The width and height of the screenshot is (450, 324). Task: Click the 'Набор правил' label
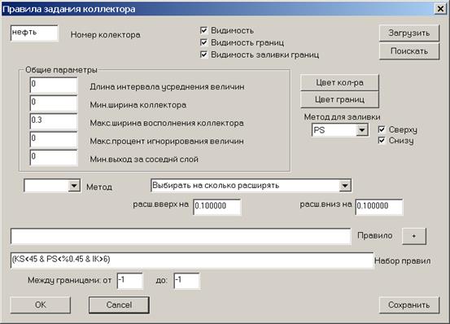[x=402, y=261]
